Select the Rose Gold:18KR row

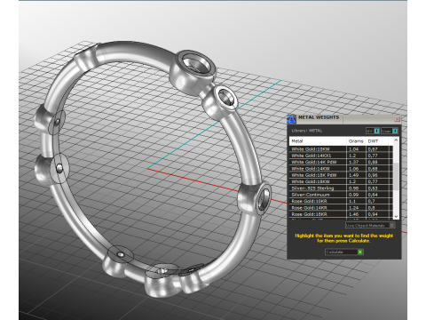point(341,214)
